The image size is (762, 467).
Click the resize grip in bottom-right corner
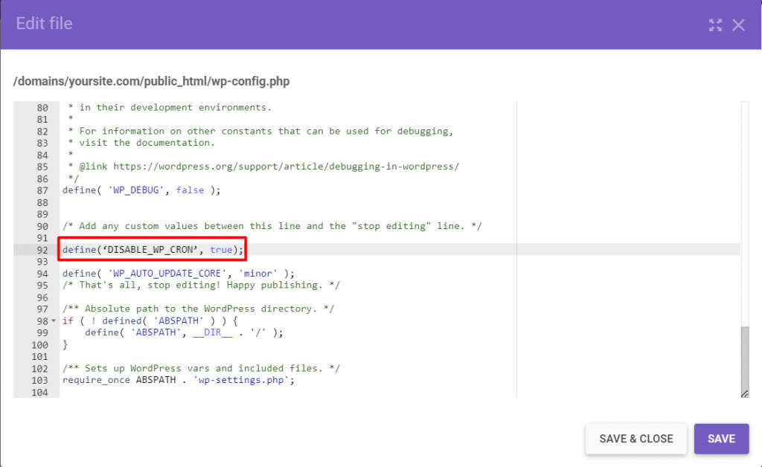point(744,392)
